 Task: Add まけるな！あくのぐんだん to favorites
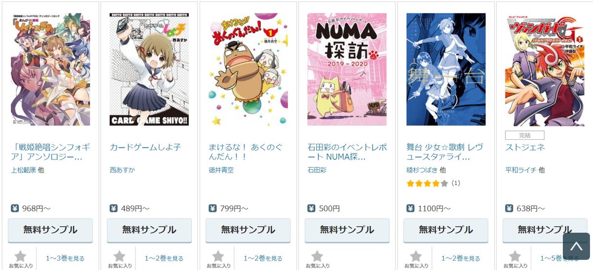pyautogui.click(x=218, y=257)
